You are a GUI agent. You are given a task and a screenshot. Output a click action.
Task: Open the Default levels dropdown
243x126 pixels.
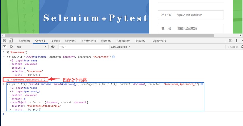120,47
